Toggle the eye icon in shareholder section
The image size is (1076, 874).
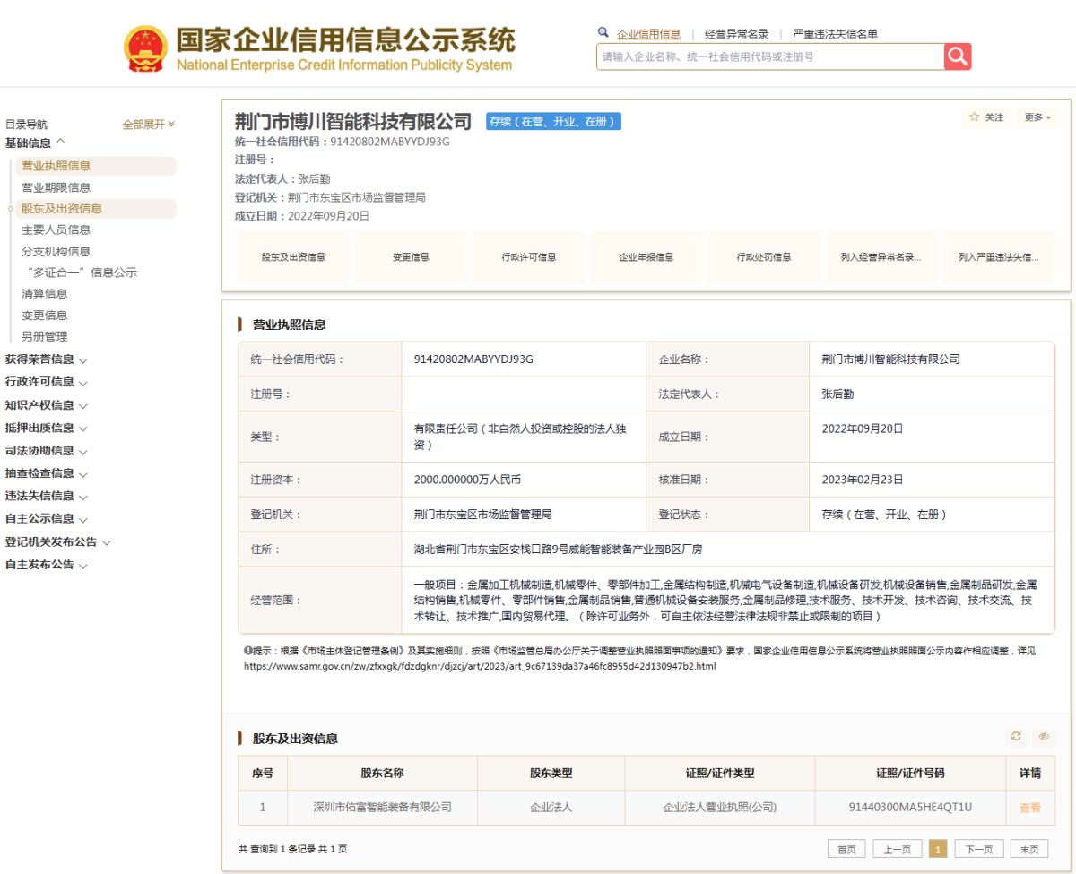click(x=1043, y=736)
